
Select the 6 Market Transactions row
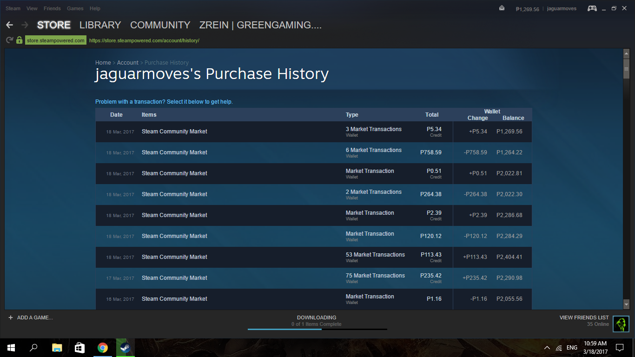[314, 153]
